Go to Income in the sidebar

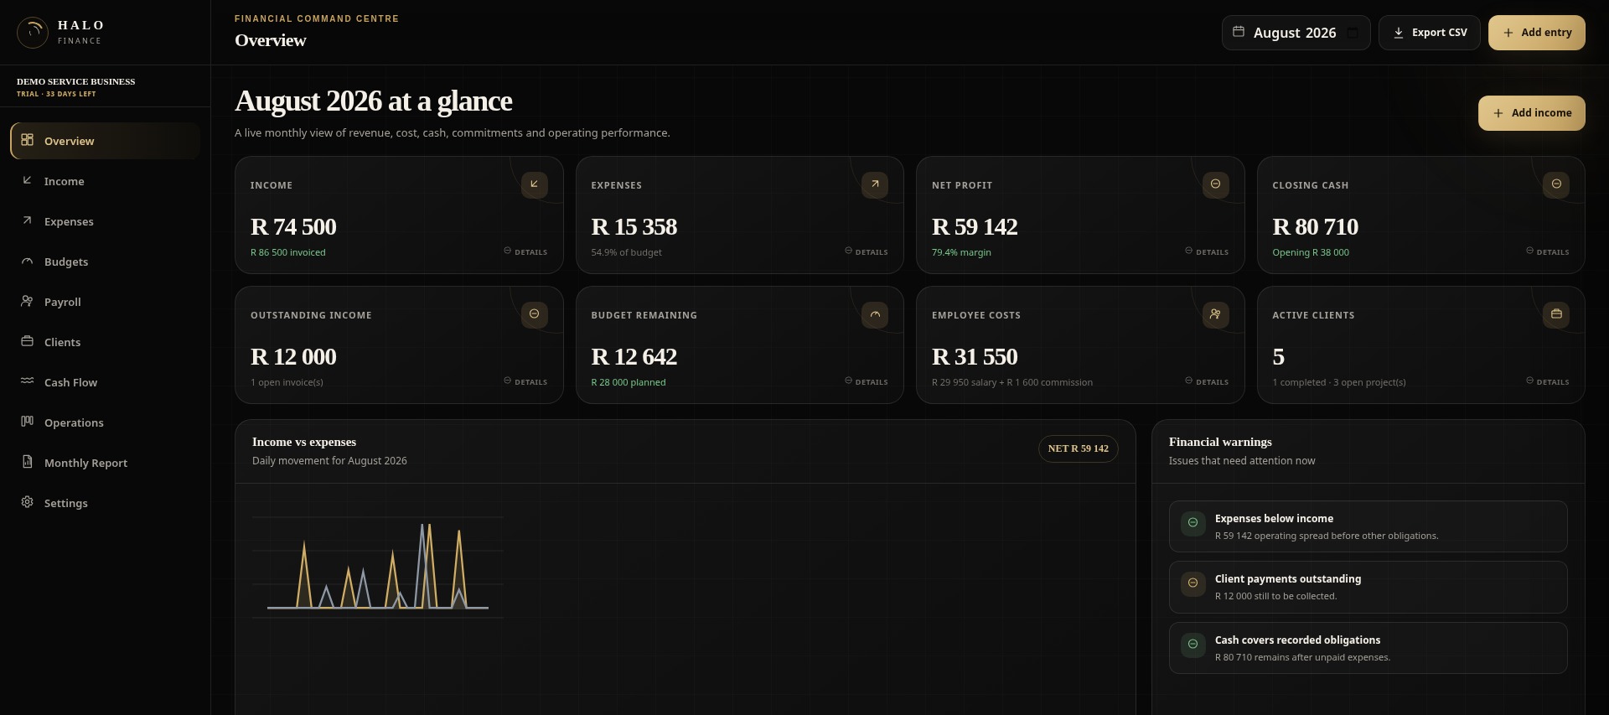pyautogui.click(x=105, y=181)
